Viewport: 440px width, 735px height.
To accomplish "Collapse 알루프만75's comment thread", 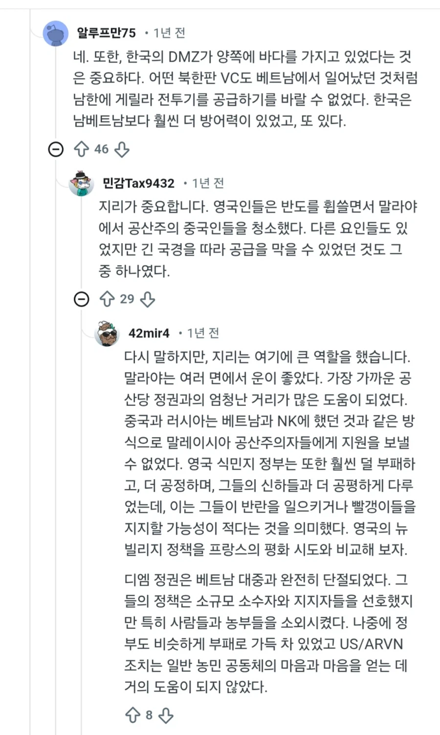I will 55,149.
